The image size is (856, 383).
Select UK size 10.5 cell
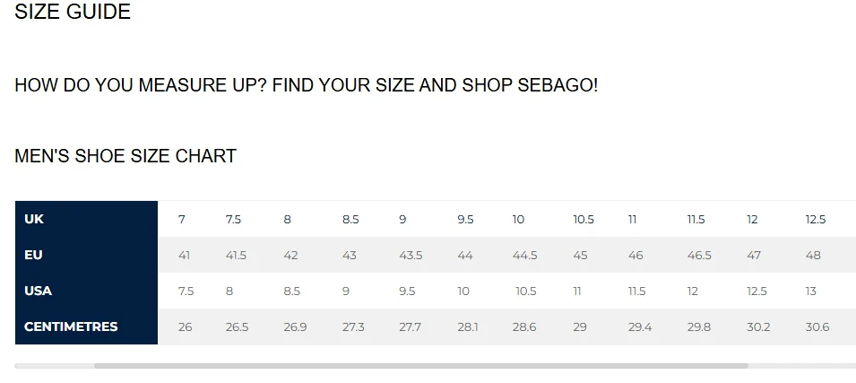[583, 220]
